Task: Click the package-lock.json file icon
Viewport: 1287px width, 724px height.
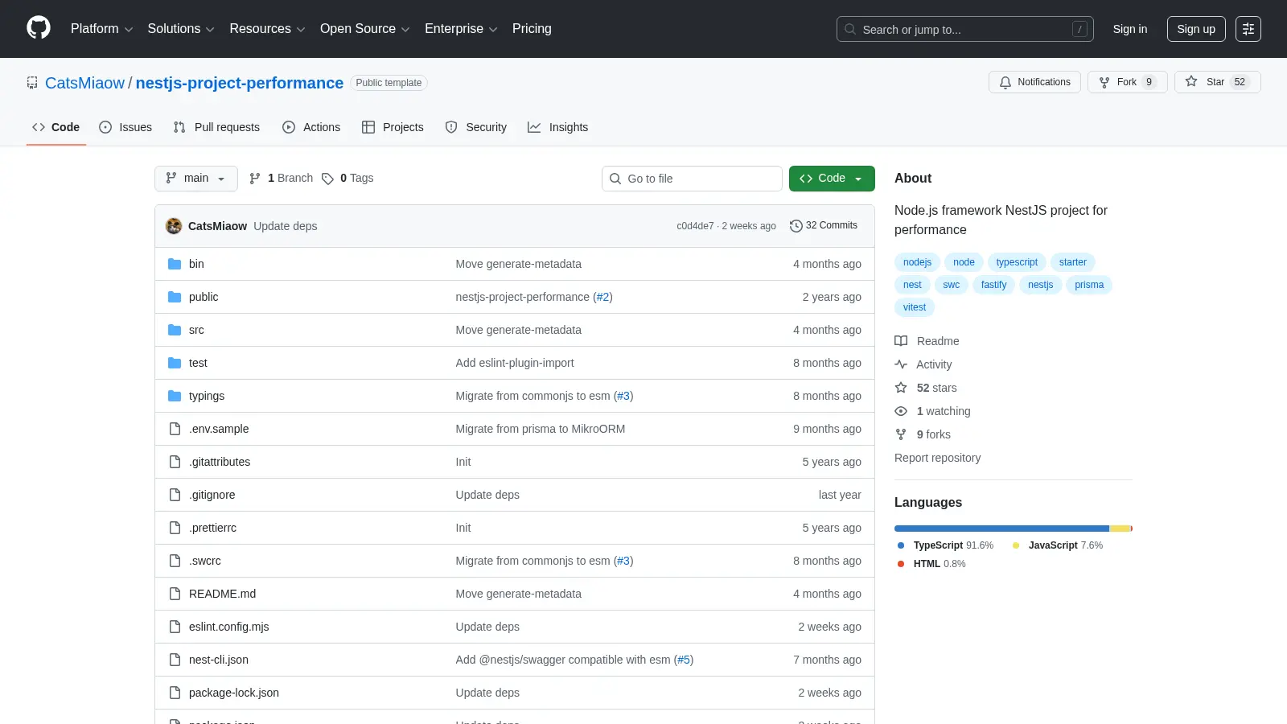Action: click(x=175, y=693)
